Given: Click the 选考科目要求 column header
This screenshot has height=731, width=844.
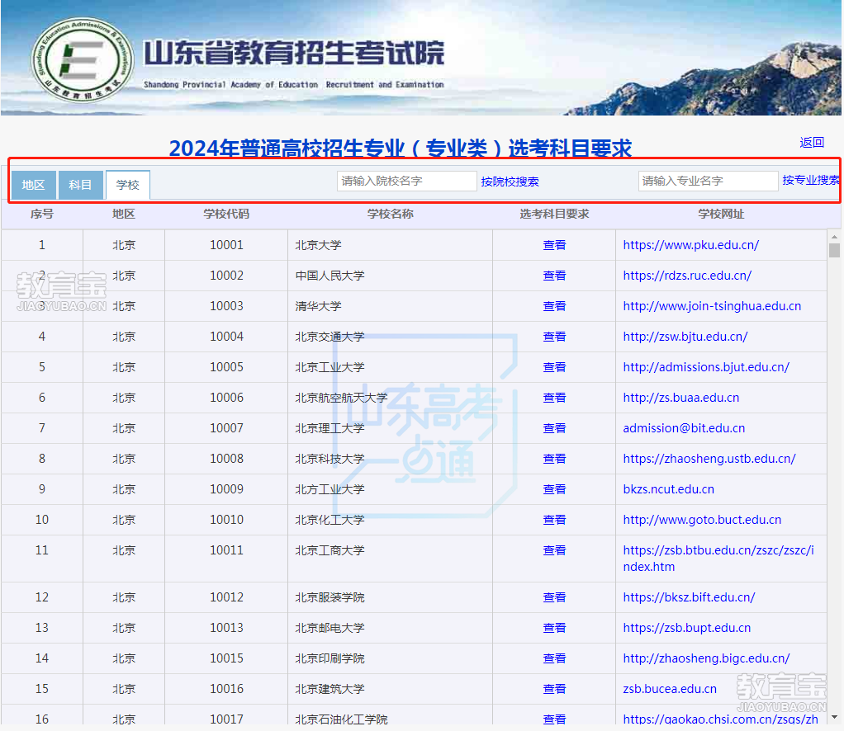Looking at the screenshot, I should tap(554, 214).
